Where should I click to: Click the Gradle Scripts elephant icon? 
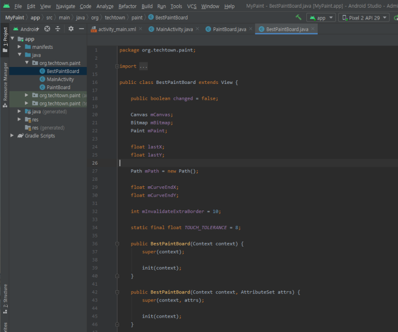20,136
